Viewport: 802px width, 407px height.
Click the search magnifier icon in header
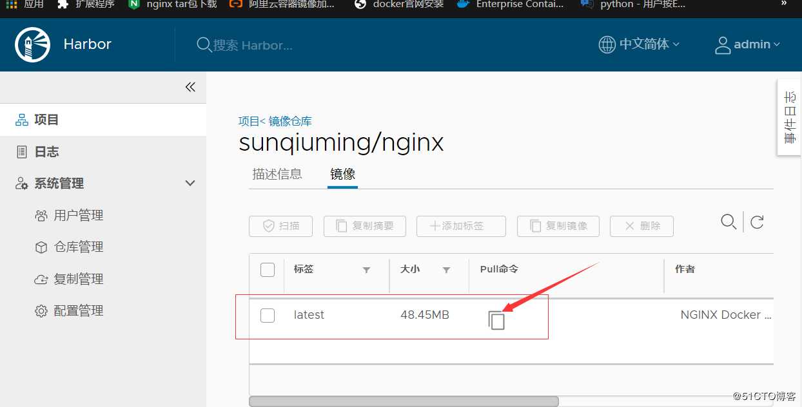(204, 44)
